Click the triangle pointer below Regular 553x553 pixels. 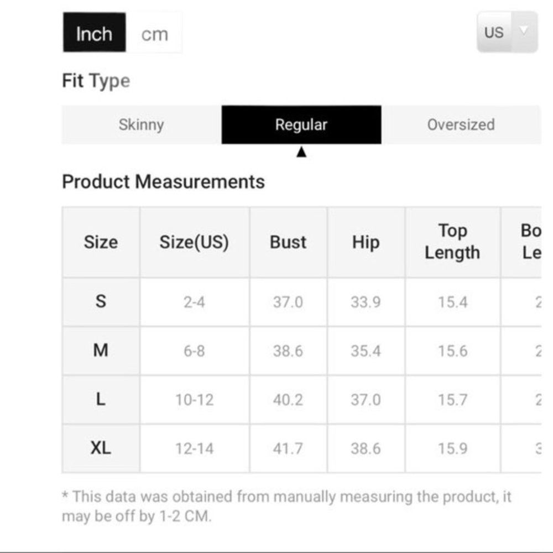(x=301, y=152)
